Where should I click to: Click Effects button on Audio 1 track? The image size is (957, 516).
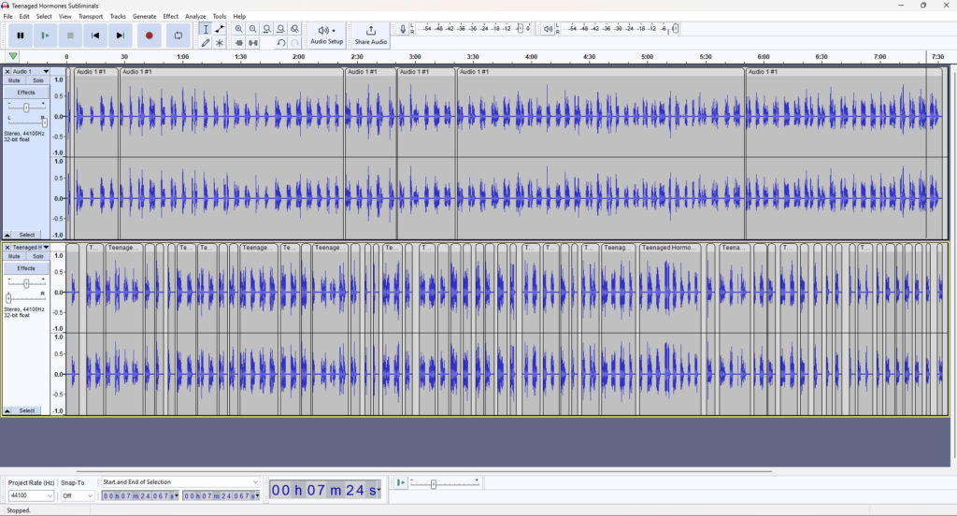click(25, 93)
